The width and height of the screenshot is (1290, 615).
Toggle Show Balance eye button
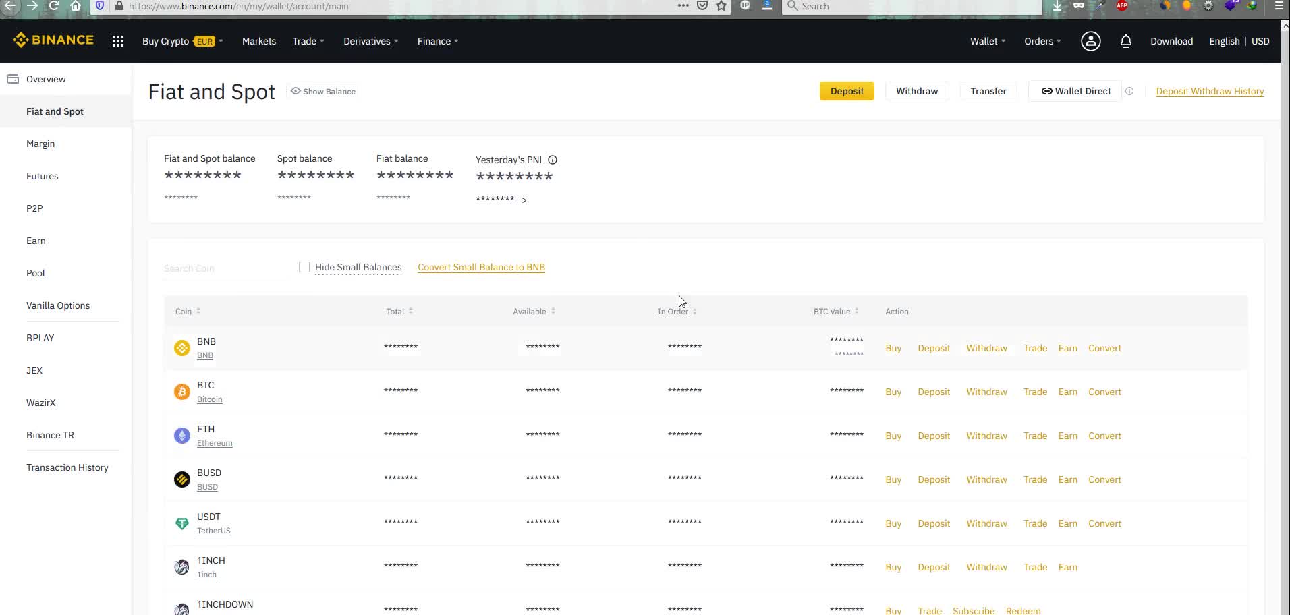pyautogui.click(x=323, y=92)
